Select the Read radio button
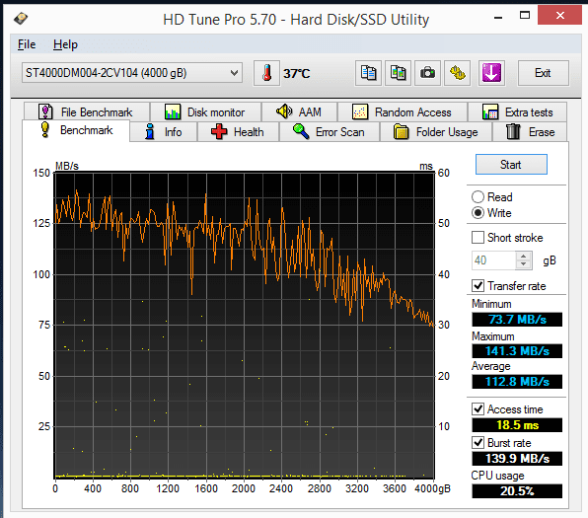 click(478, 197)
